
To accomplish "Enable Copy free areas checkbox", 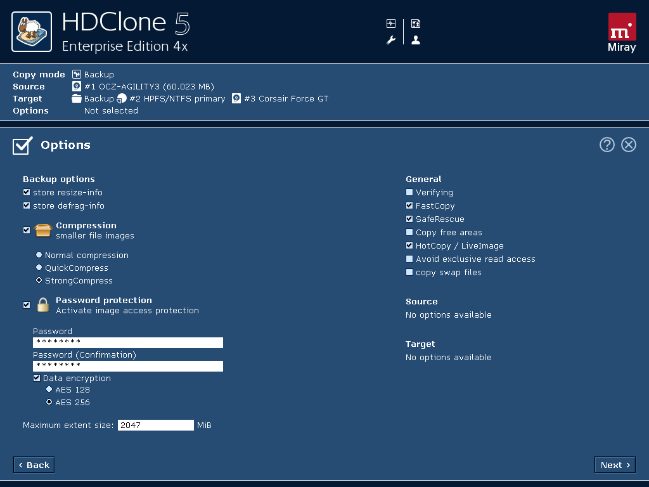I will tap(409, 233).
